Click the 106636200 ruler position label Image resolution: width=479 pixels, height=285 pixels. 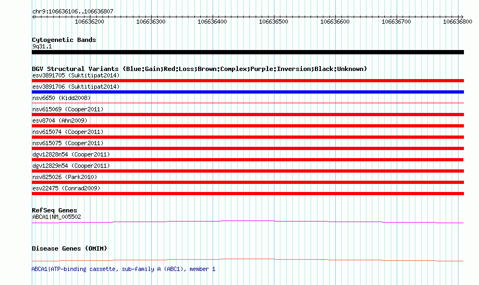click(89, 22)
